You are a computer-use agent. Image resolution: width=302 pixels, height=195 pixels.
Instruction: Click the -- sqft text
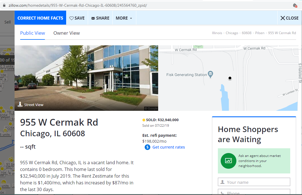(x=28, y=147)
